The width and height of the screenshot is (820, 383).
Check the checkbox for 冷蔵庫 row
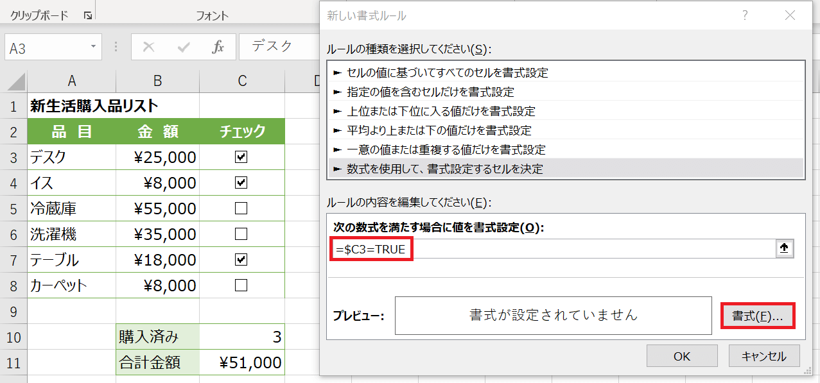[241, 209]
